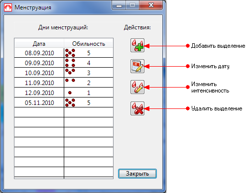Sort by the Дата column header
249x193 pixels.
[39, 44]
